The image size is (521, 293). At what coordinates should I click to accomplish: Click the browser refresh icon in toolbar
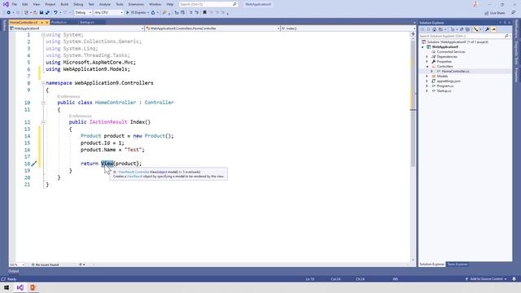(153, 13)
